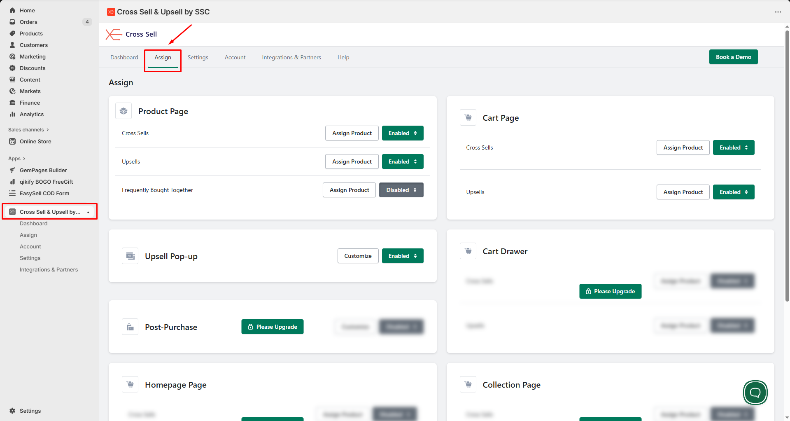
Task: Open the live chat bubble widget
Action: click(x=755, y=393)
